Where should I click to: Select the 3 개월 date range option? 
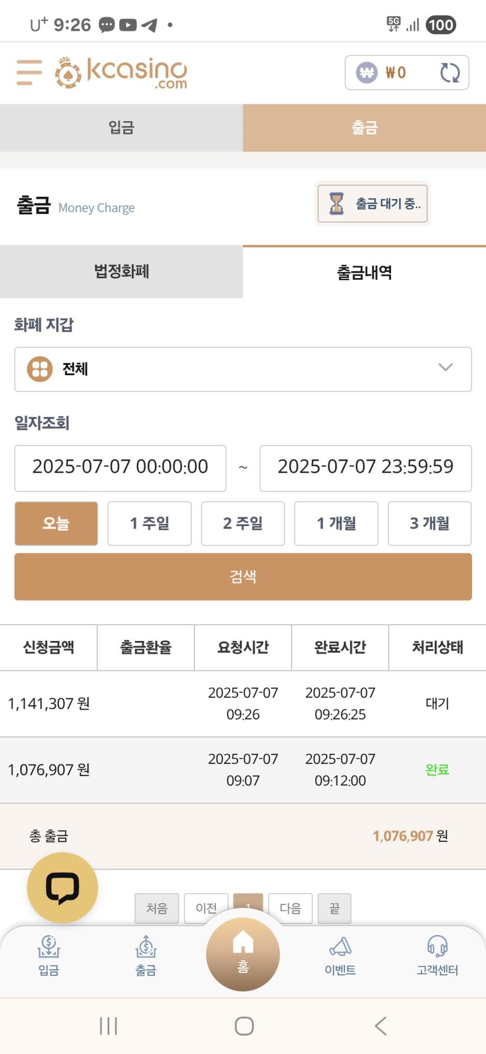pos(430,523)
